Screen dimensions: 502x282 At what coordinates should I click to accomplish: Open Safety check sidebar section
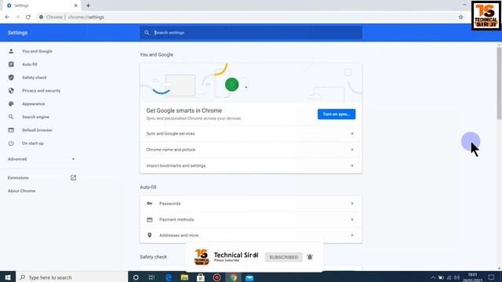pyautogui.click(x=35, y=78)
